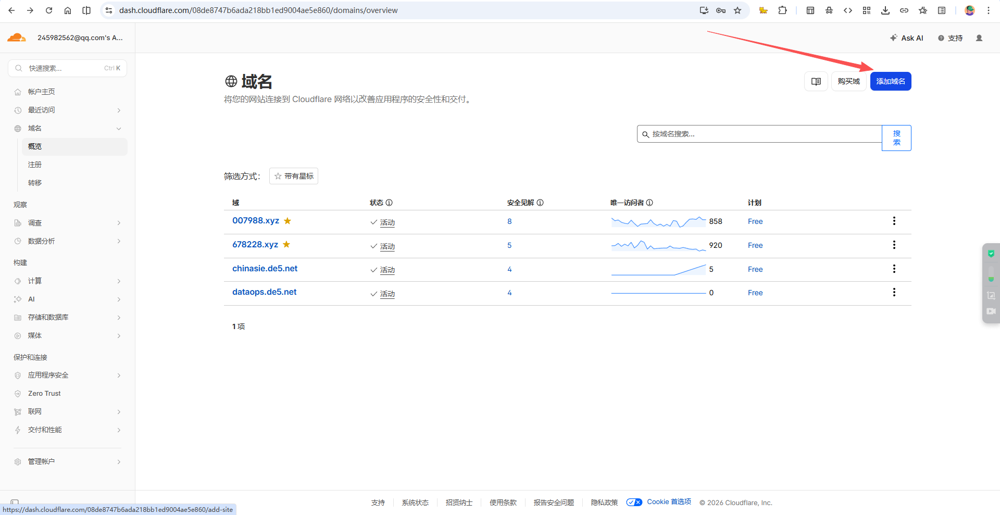This screenshot has width=1000, height=515.
Task: Open the 007988.xyz domain link
Action: tap(256, 220)
